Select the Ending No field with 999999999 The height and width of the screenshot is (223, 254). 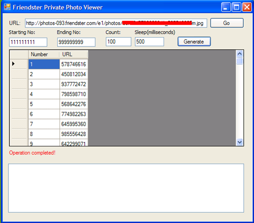(x=76, y=42)
